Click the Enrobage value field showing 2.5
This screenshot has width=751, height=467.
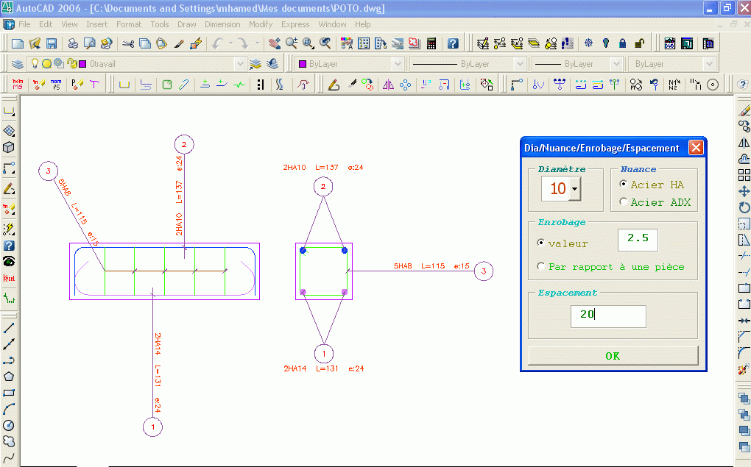(x=637, y=240)
